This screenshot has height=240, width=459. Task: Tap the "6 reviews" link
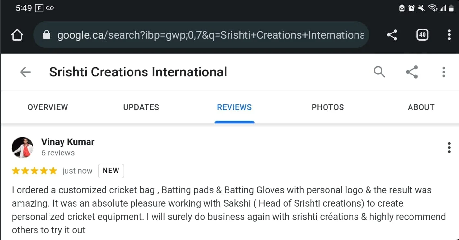(x=58, y=153)
